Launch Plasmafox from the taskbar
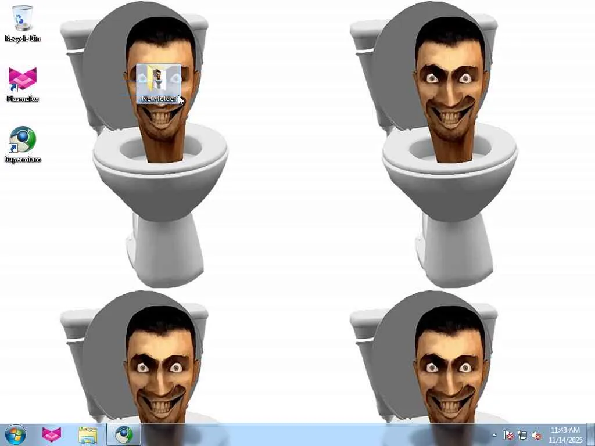This screenshot has width=595, height=446. pyautogui.click(x=52, y=434)
